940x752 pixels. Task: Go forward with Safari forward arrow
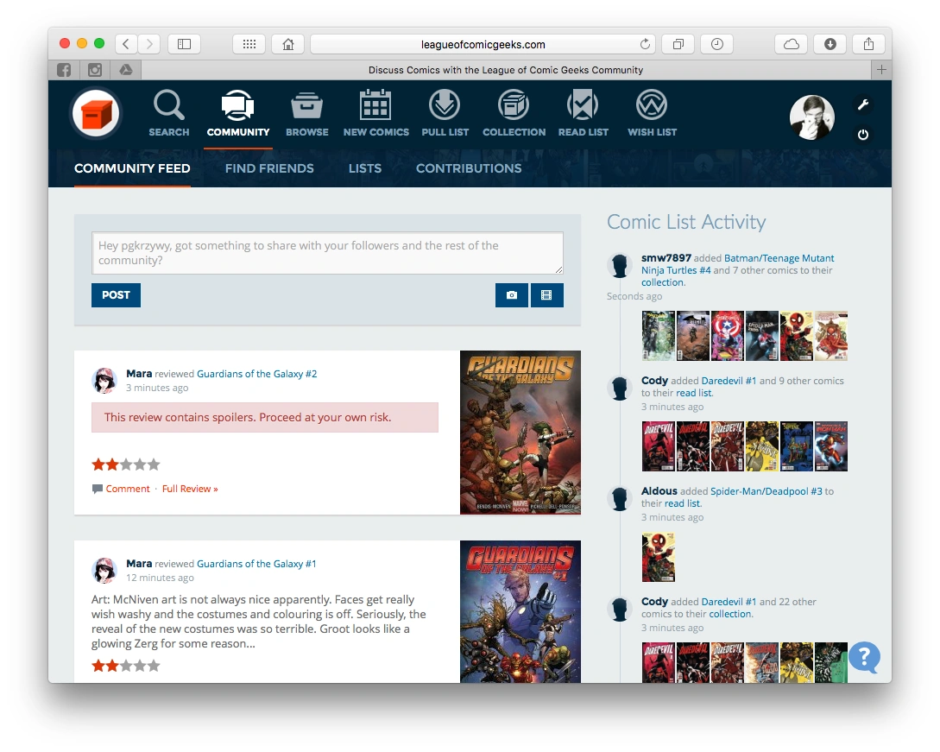[x=149, y=44]
